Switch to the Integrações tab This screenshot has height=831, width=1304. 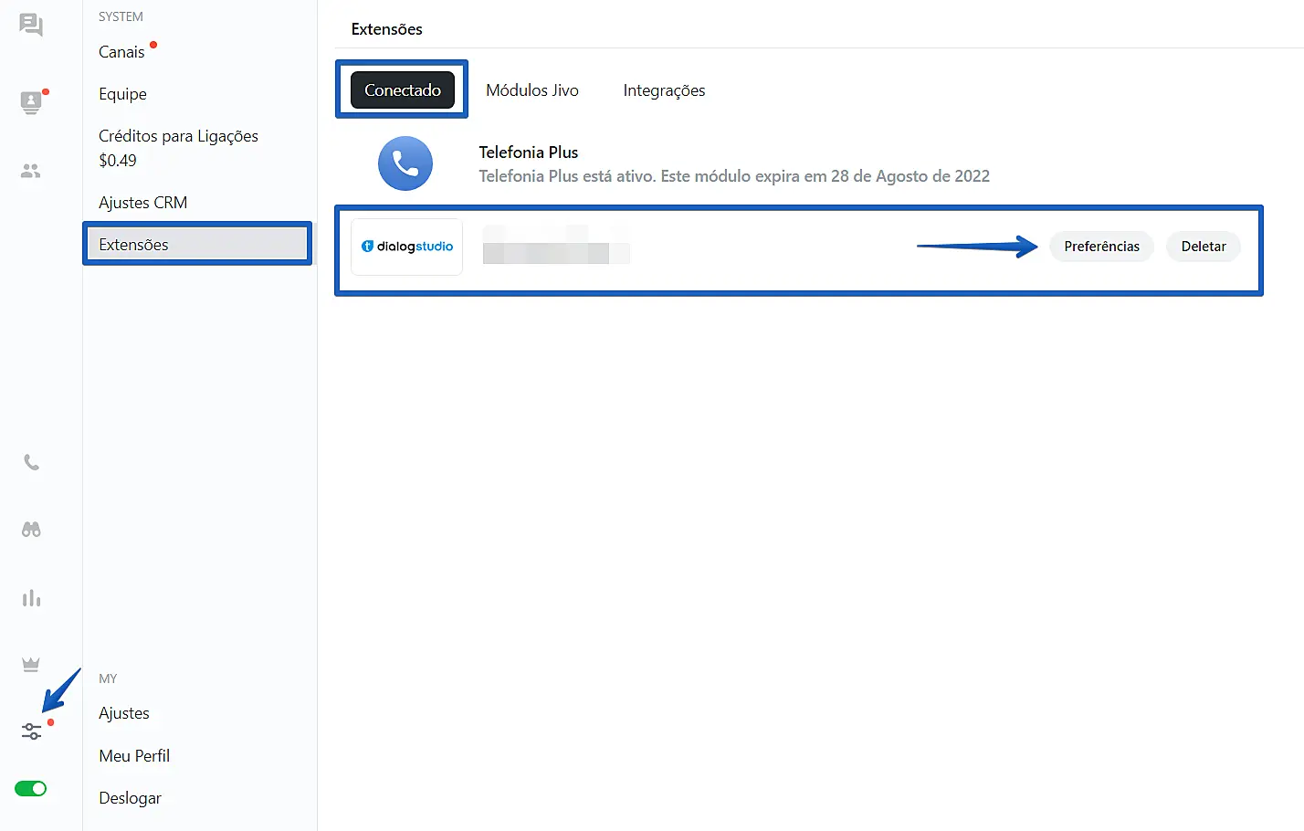click(664, 90)
